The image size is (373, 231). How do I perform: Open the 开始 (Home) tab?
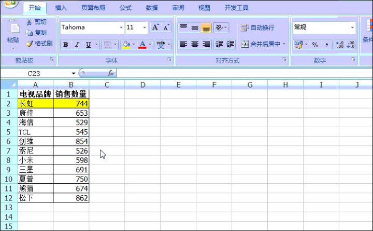pyautogui.click(x=35, y=8)
